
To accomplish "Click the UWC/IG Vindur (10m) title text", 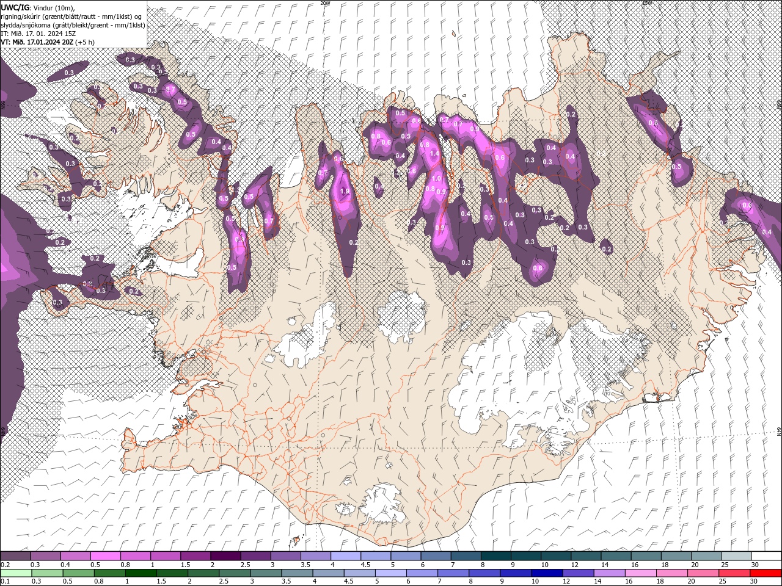I will (x=37, y=7).
